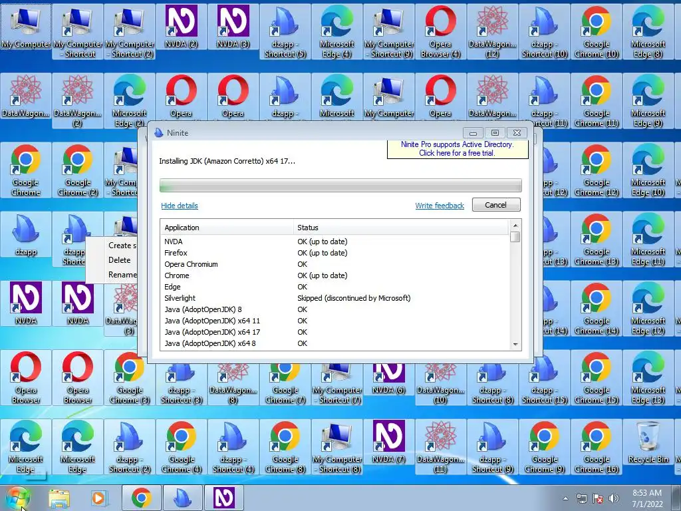This screenshot has width=681, height=511.
Task: Select Google Chrome (2) desktop icon
Action: [x=78, y=170]
